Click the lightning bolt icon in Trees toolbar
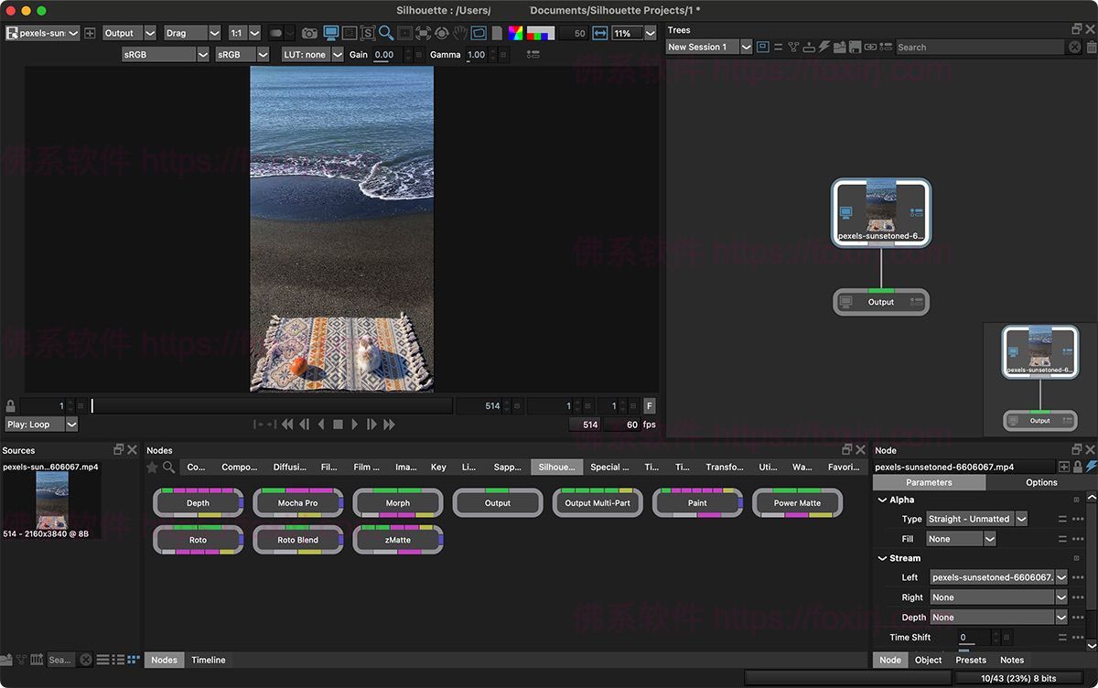 (823, 47)
